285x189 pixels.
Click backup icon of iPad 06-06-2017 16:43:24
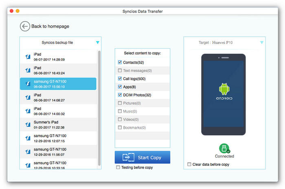[28, 70]
